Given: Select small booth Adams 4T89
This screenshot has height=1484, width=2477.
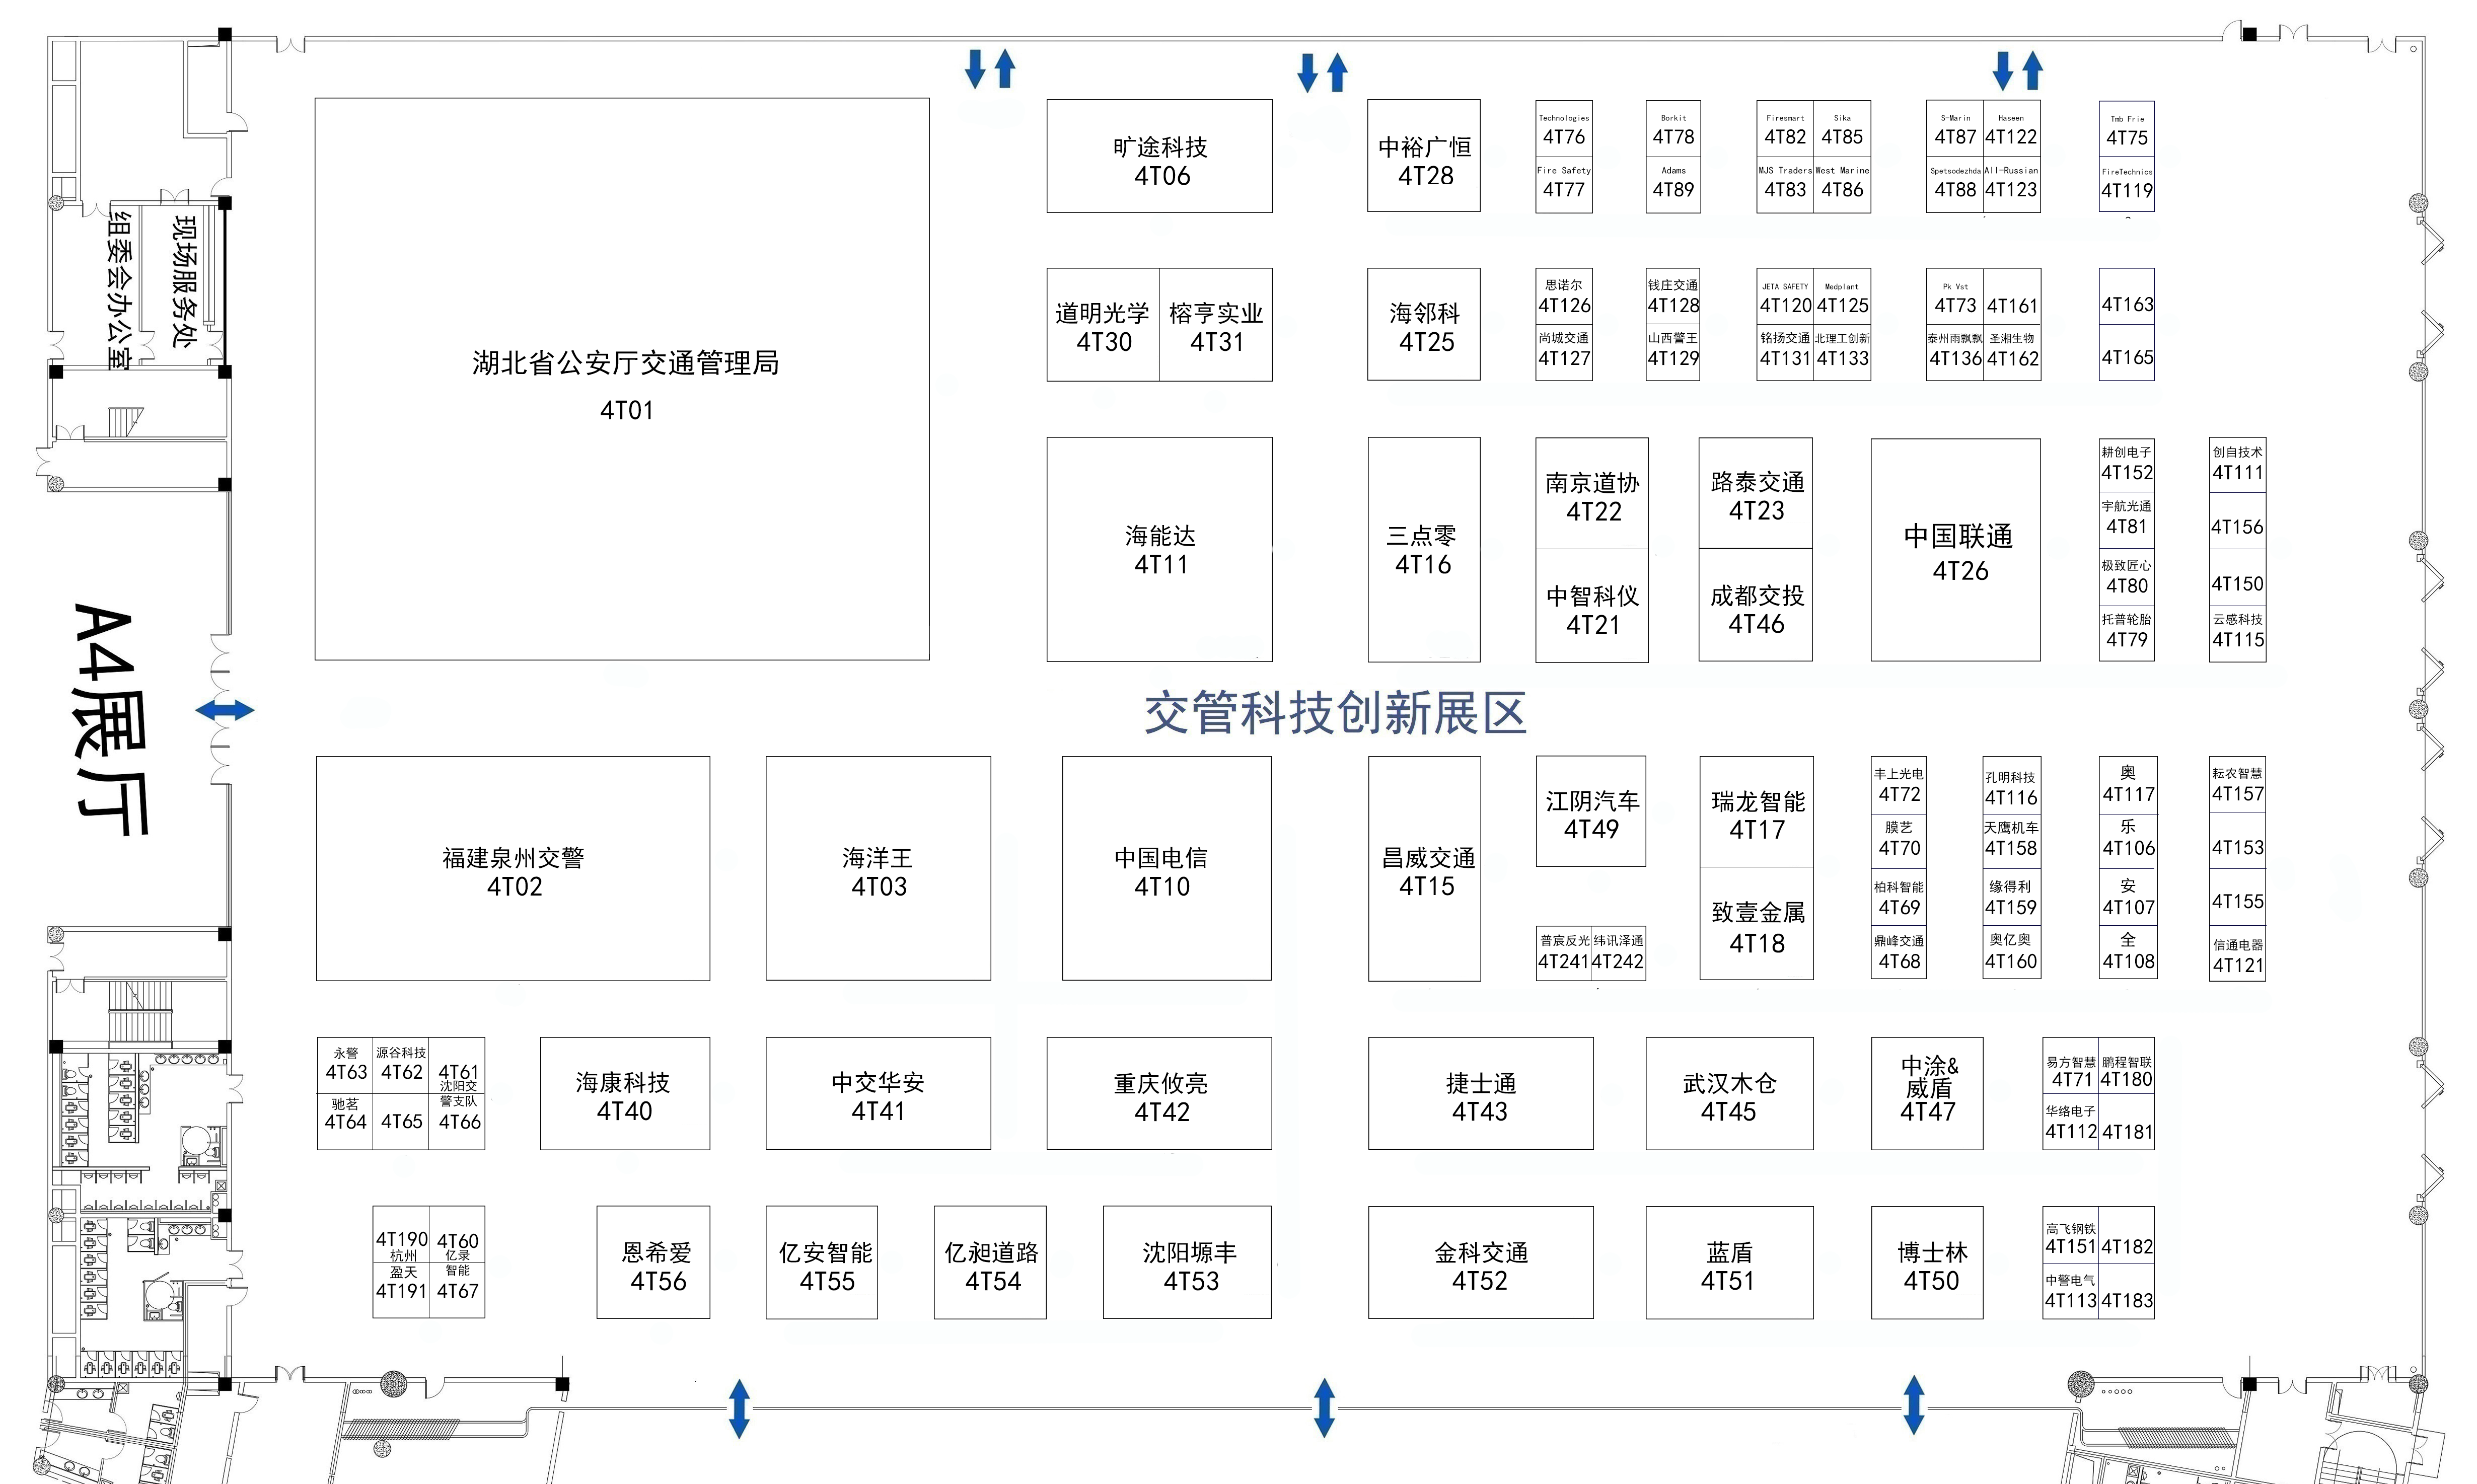Looking at the screenshot, I should coord(1673,184).
